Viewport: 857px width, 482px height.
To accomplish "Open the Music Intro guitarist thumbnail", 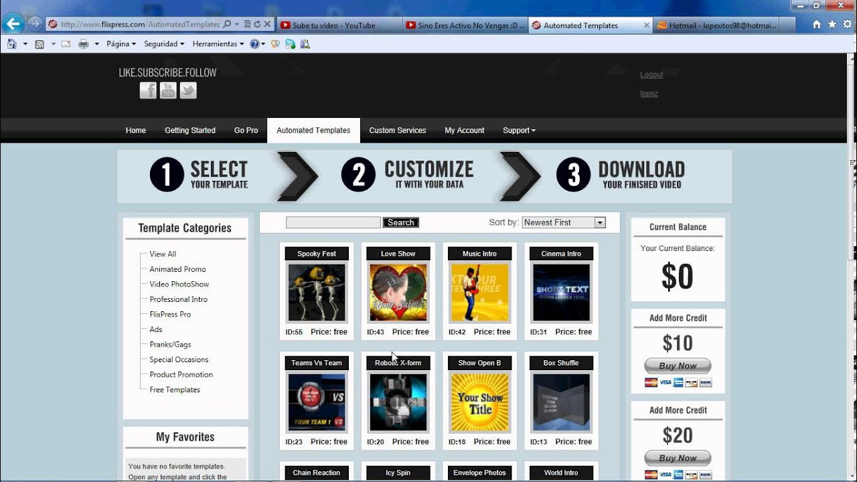I will [480, 293].
